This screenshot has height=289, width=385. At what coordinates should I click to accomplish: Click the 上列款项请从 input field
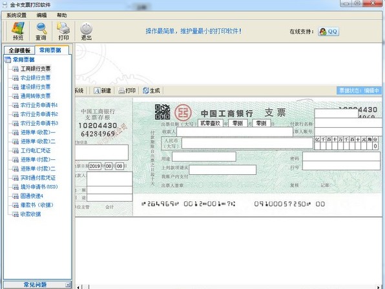(222, 170)
